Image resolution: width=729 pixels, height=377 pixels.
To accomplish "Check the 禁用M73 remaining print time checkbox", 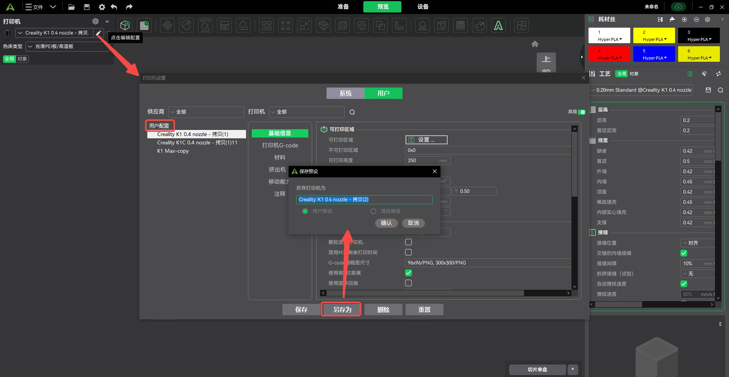I will (x=409, y=252).
